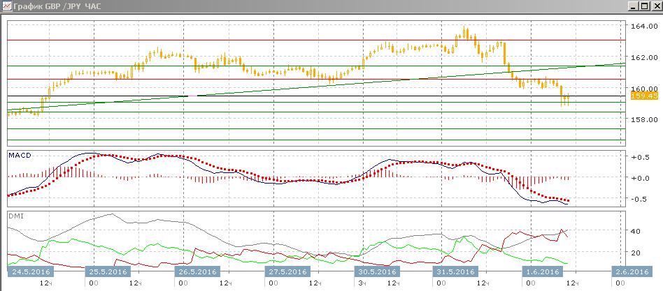The image size is (663, 291).
Task: Maximize the GBP/JPY chart window
Action: (x=644, y=6)
